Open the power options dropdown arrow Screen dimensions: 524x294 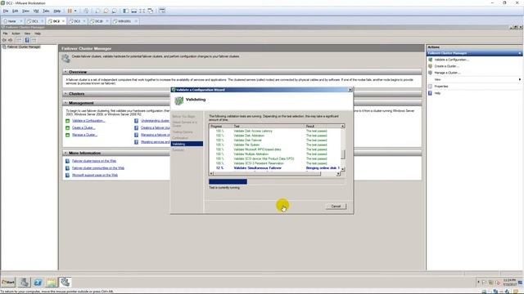[75, 11]
